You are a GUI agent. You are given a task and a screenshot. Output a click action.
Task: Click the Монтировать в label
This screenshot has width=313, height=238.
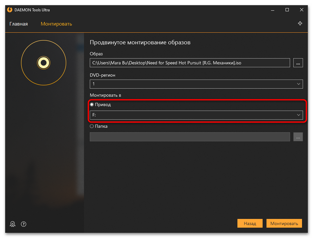point(105,95)
